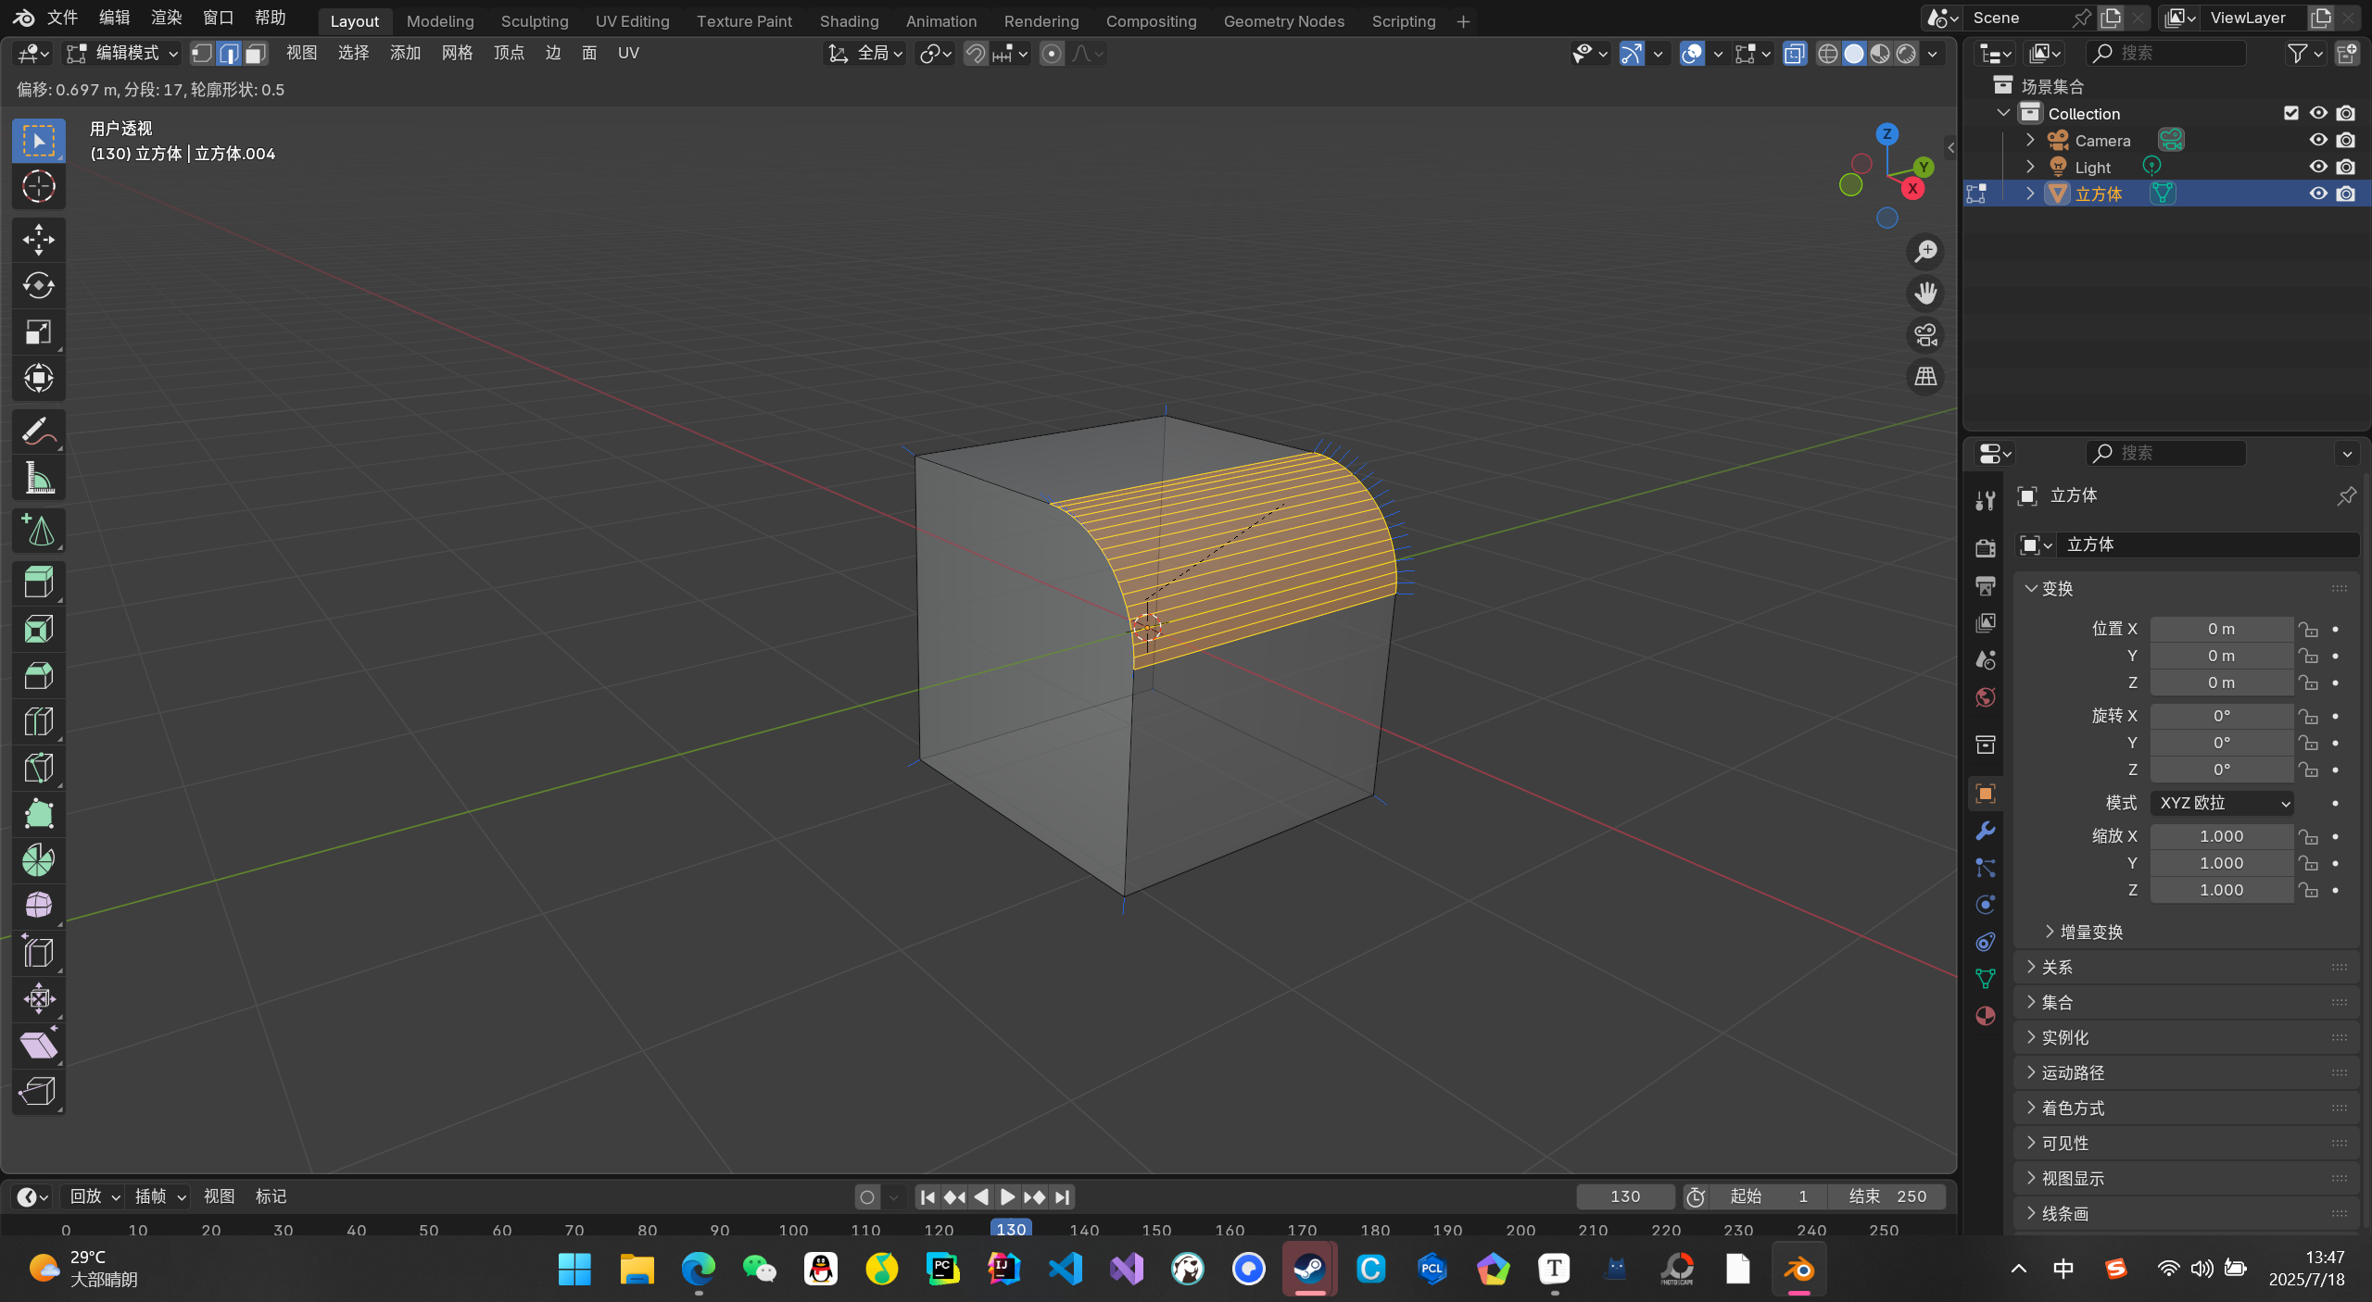
Task: Click the viewport zoom magnifier icon
Action: pos(1925,251)
